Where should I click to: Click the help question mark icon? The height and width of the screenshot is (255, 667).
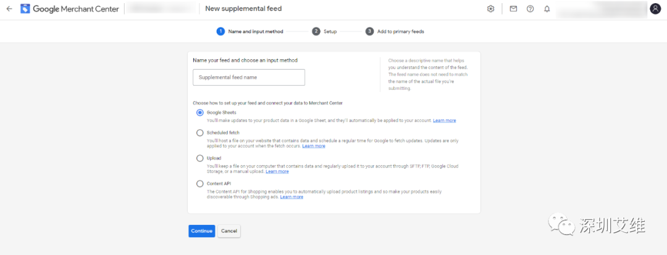click(530, 9)
